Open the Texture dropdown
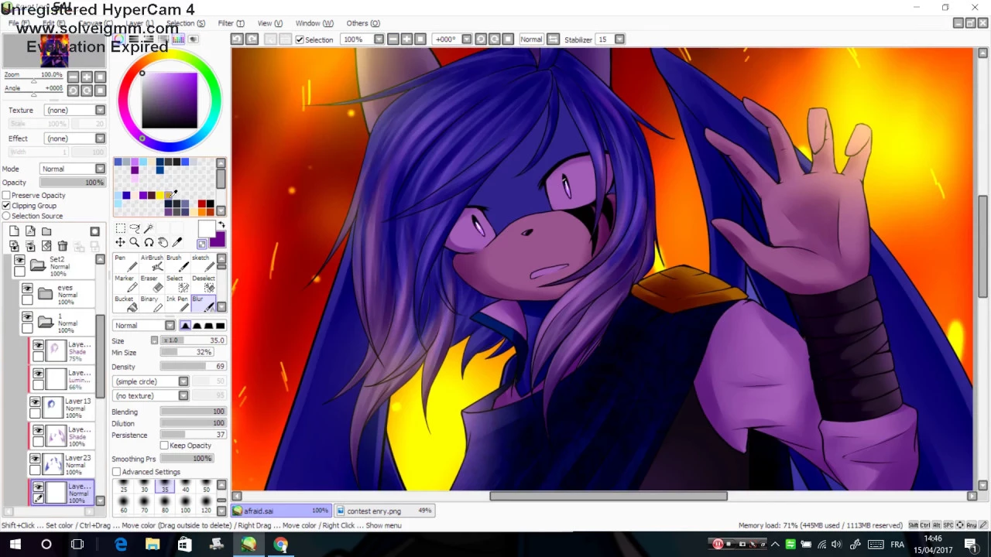 (x=75, y=110)
